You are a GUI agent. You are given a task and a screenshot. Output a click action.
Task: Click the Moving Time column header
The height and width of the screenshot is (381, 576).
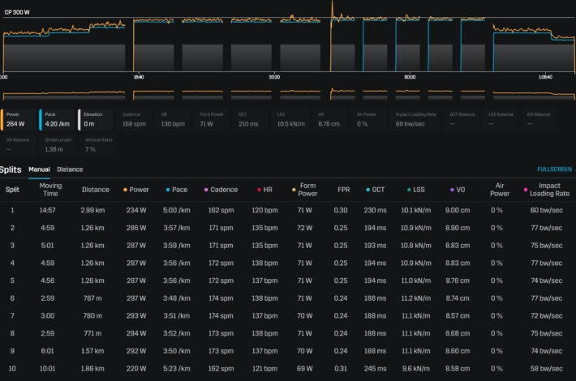point(50,190)
